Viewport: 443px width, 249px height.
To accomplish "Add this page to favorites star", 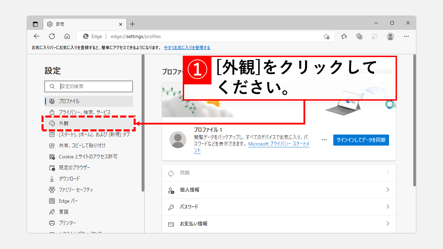I will (326, 36).
